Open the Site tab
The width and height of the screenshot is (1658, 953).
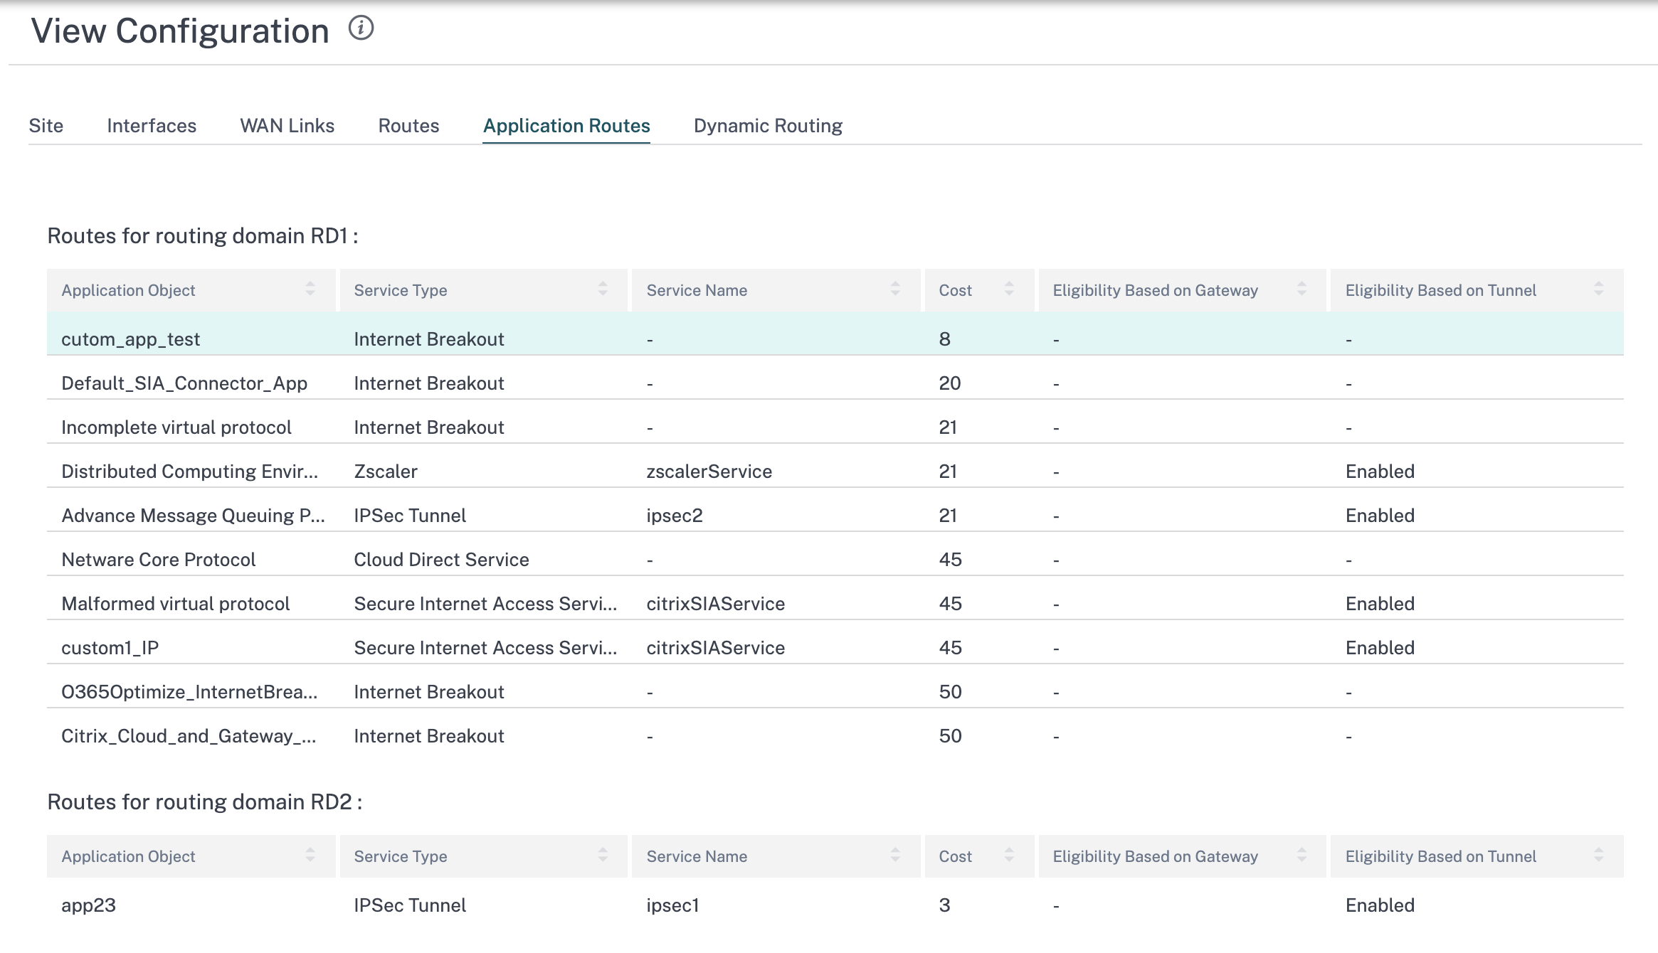[x=46, y=126]
